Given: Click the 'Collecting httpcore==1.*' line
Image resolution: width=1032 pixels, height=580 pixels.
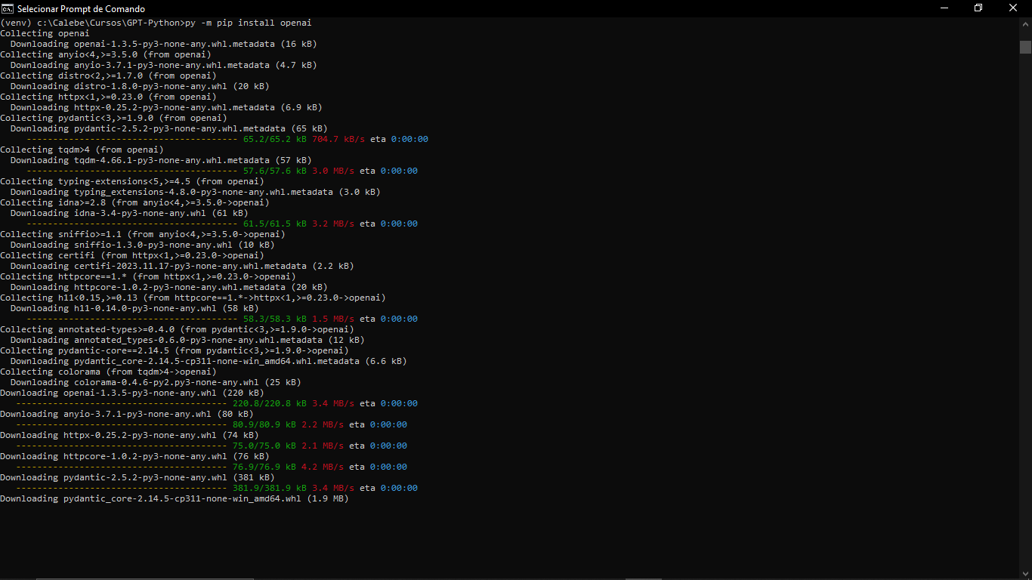Looking at the screenshot, I should click(148, 276).
